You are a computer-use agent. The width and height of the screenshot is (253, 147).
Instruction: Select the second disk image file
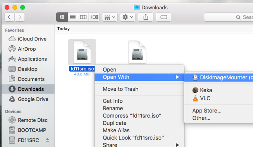(x=137, y=52)
